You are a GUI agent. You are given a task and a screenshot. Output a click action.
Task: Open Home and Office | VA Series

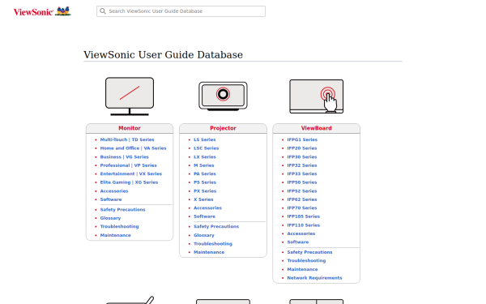click(134, 148)
